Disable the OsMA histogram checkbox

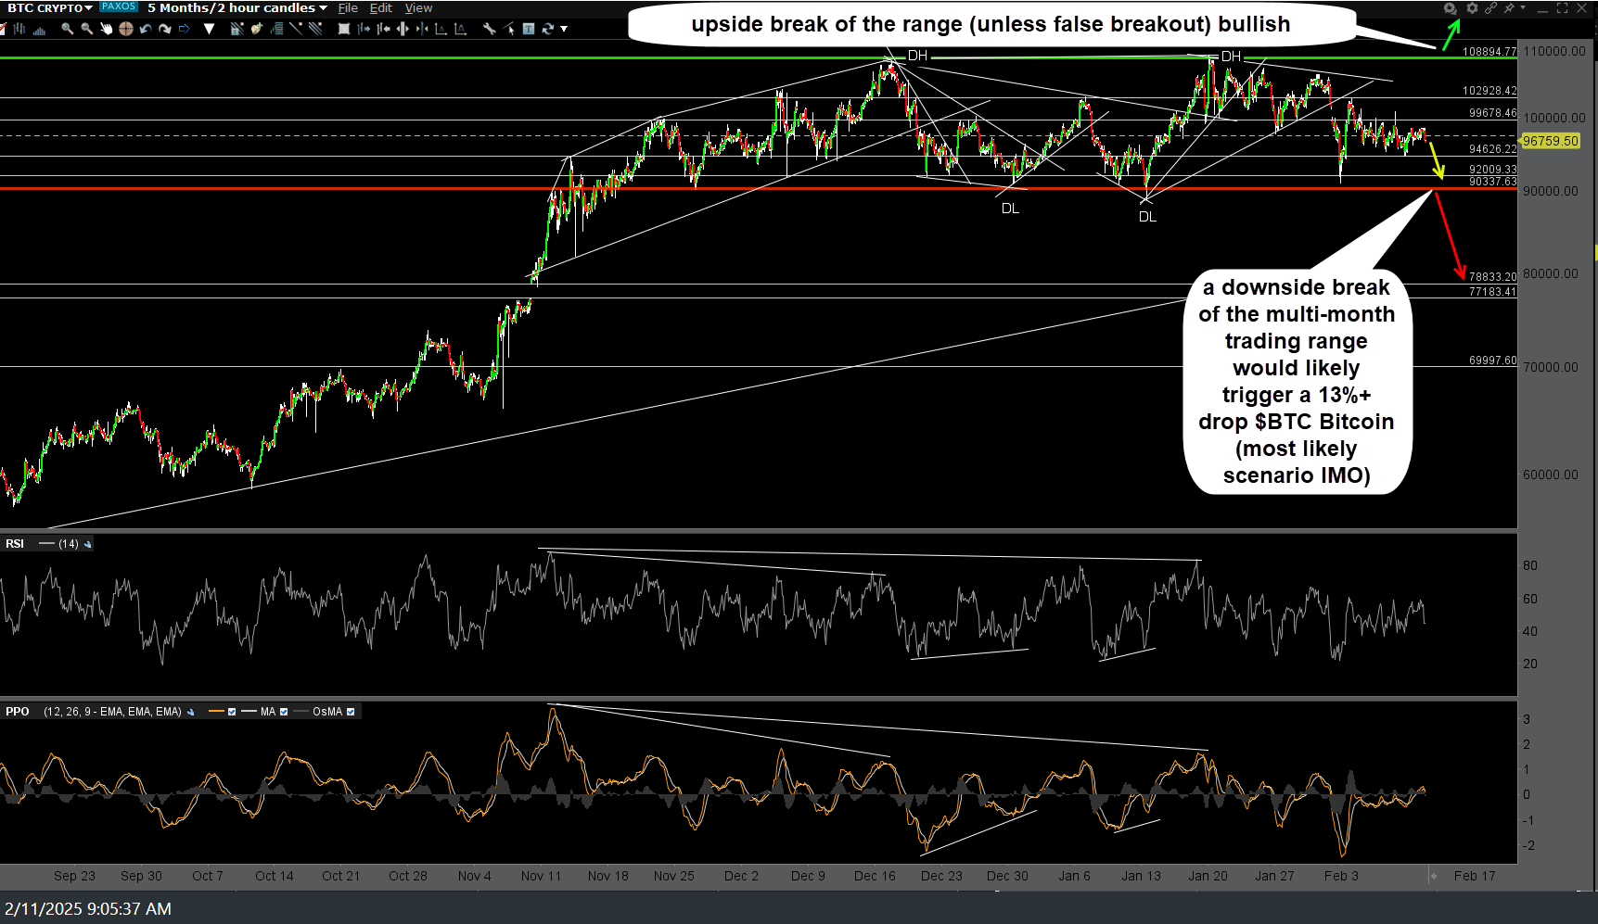pyautogui.click(x=351, y=712)
